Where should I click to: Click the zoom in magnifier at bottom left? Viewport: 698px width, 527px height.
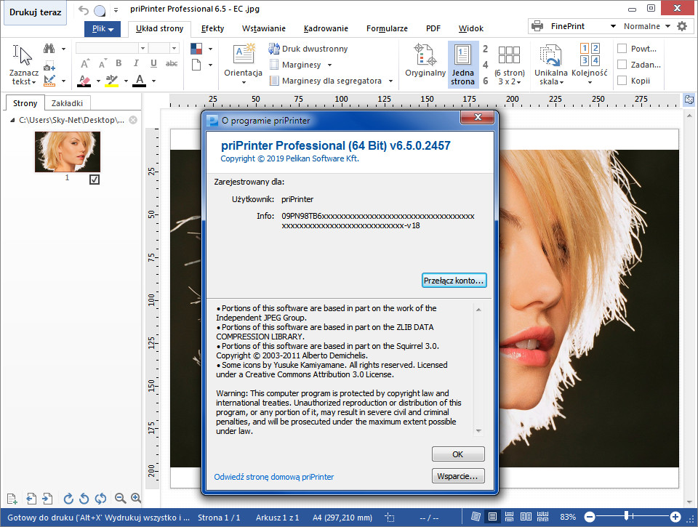click(x=136, y=499)
